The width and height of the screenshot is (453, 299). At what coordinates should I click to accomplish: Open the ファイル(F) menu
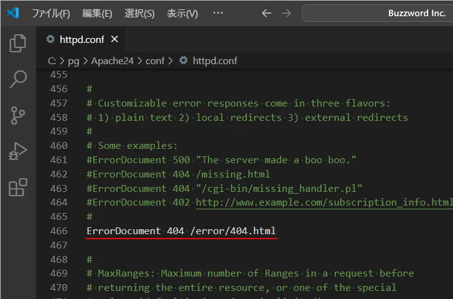click(50, 13)
